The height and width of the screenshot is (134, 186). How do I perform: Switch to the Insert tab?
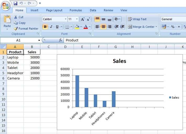pyautogui.click(x=34, y=10)
